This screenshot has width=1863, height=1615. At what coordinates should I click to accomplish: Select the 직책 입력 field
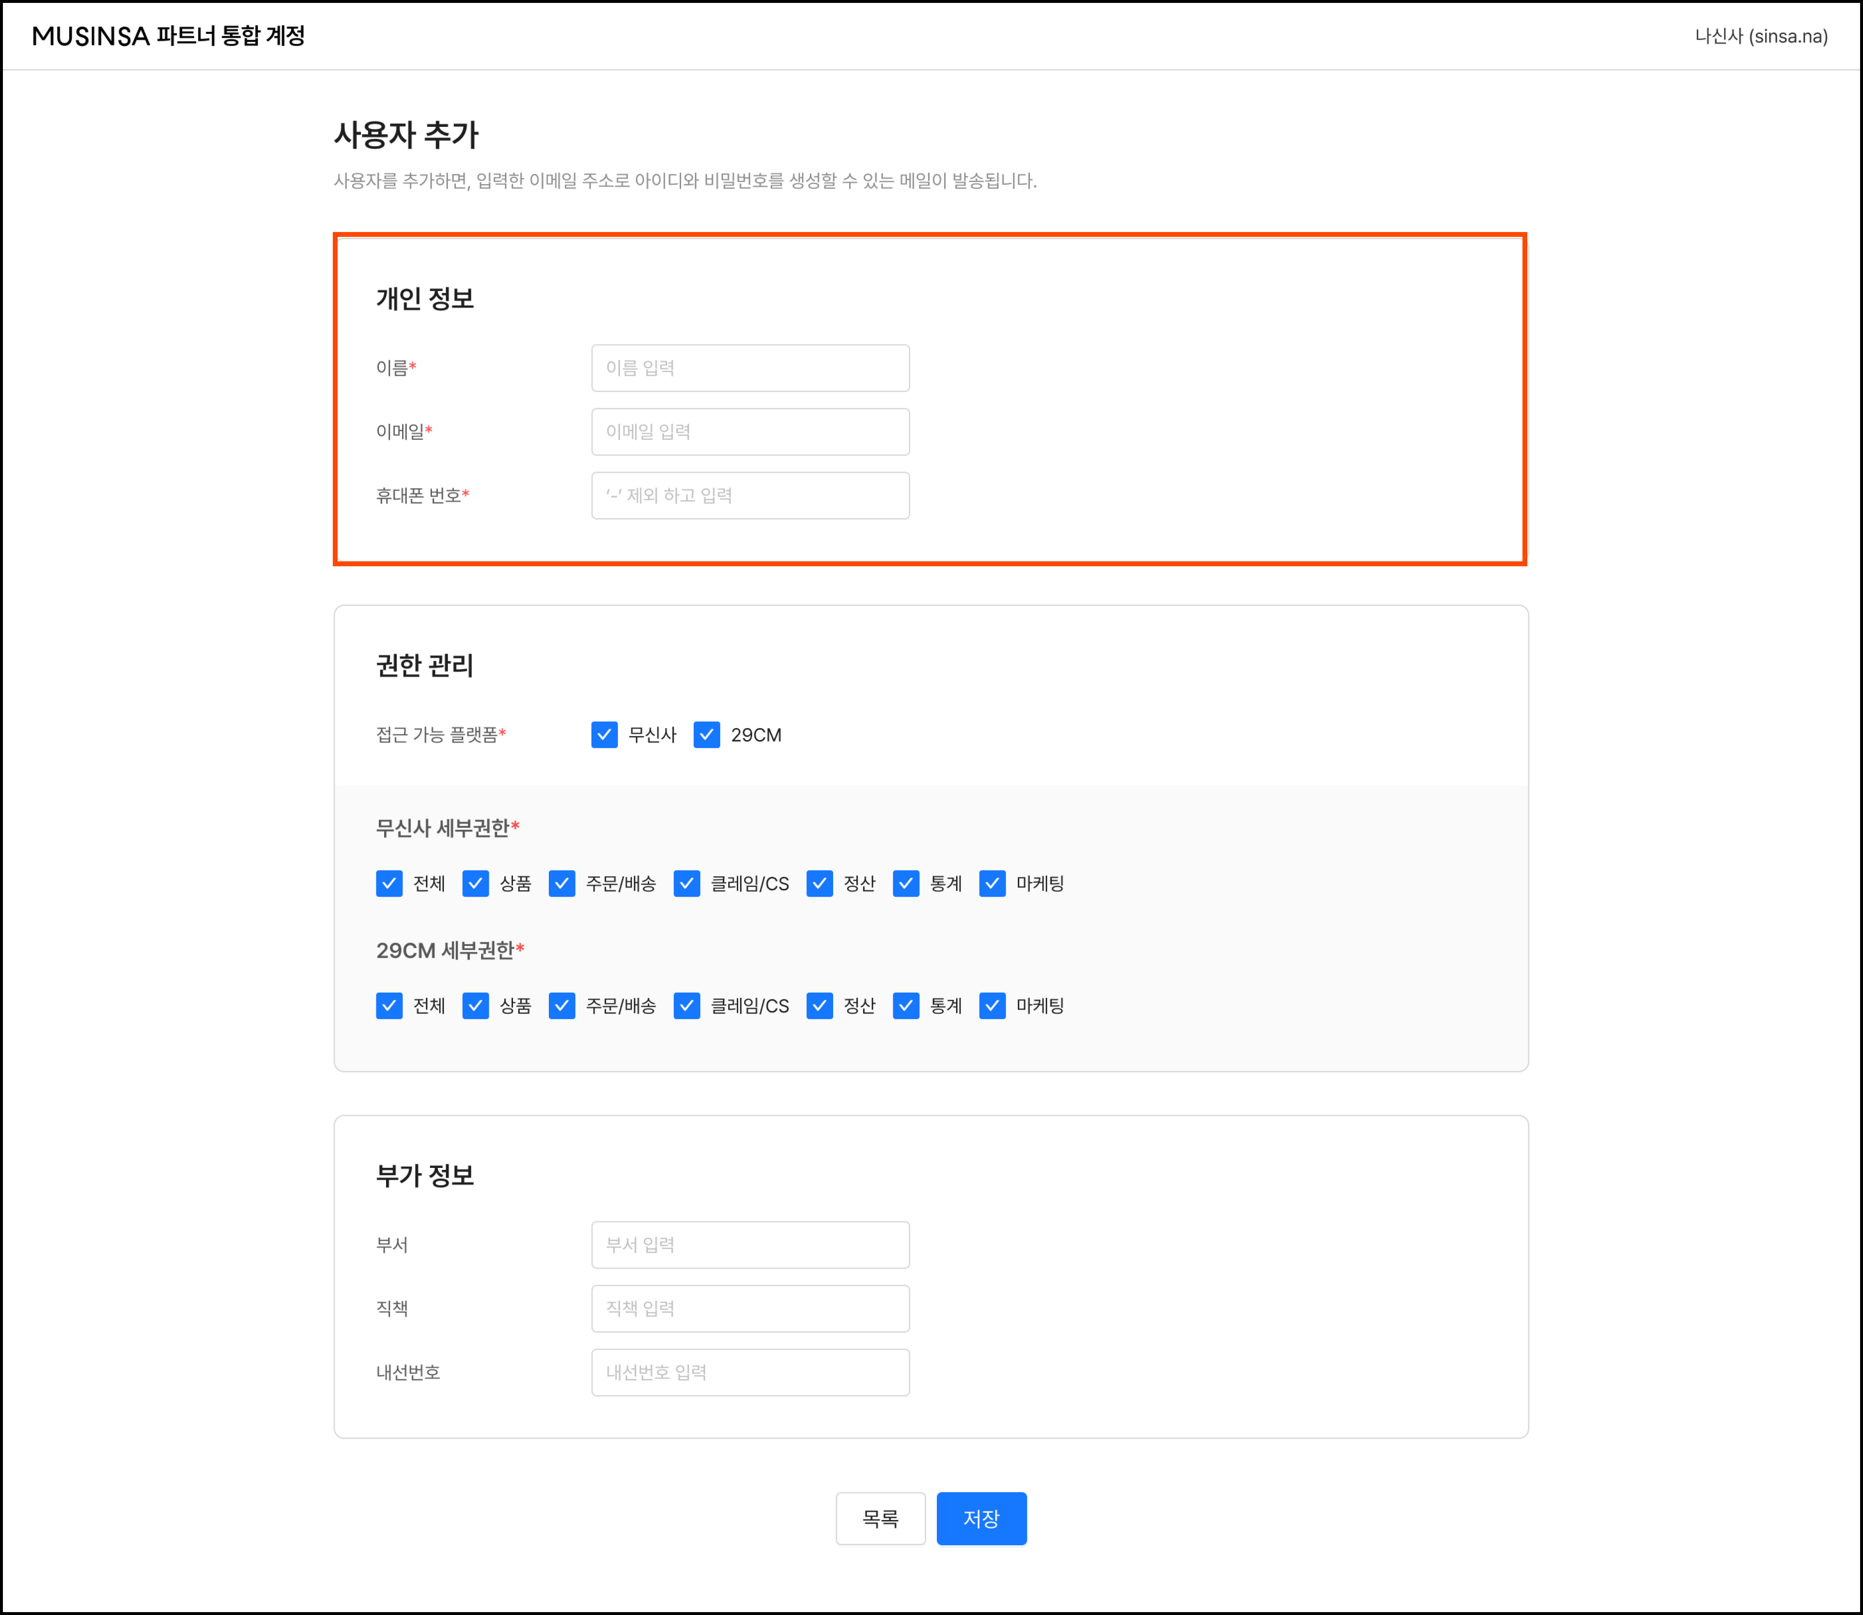(x=750, y=1308)
